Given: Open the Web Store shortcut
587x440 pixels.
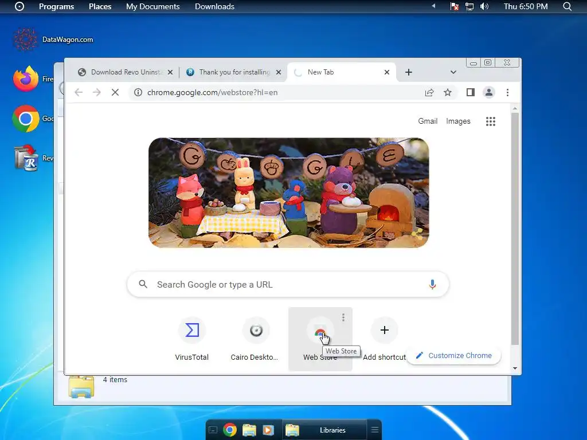Looking at the screenshot, I should click(320, 339).
